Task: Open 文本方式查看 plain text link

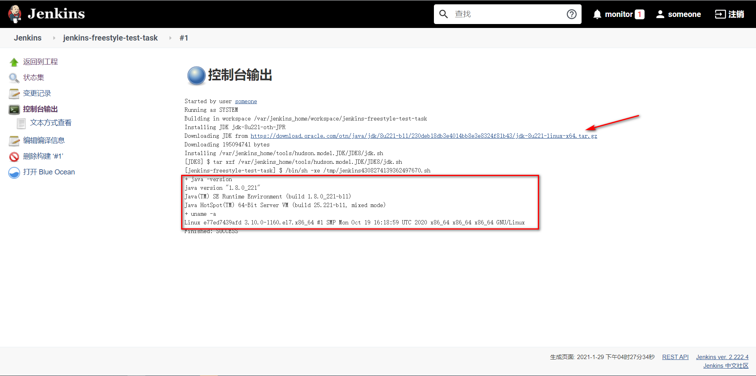Action: [51, 123]
